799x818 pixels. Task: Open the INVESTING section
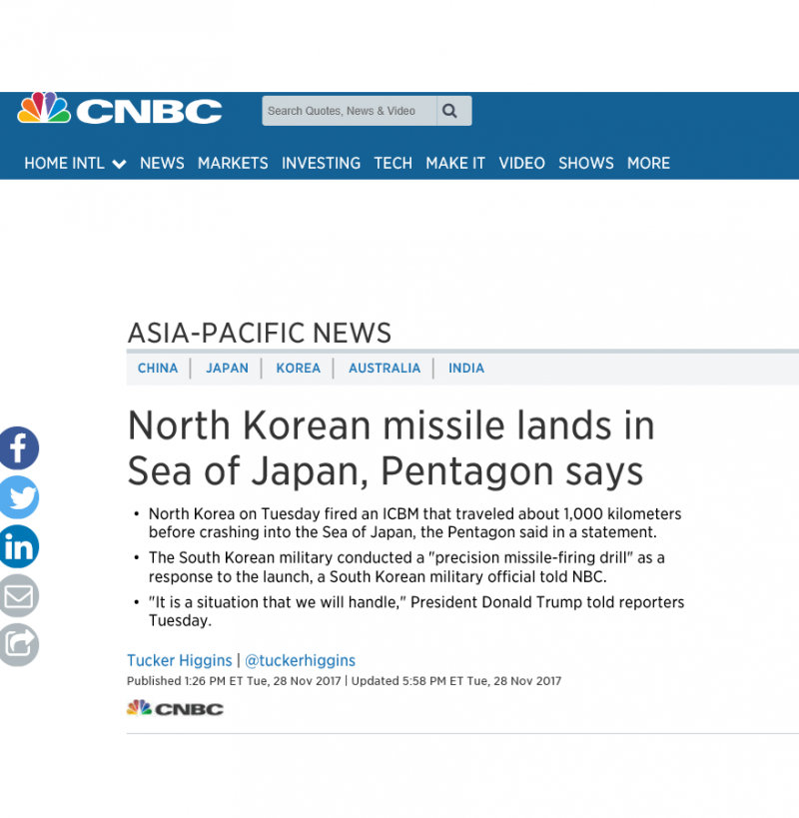321,163
